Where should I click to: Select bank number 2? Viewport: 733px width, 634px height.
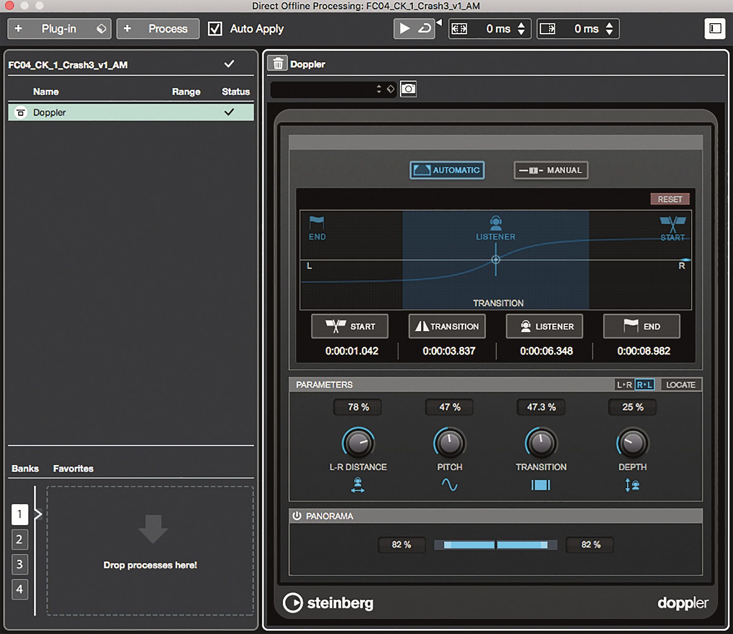[19, 540]
